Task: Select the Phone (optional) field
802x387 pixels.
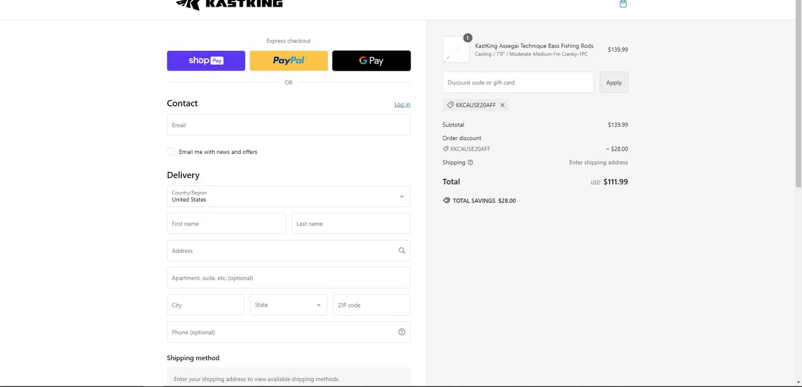Action: coord(289,332)
